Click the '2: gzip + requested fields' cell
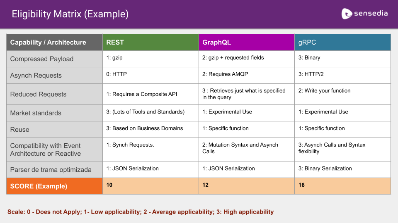 coord(246,59)
